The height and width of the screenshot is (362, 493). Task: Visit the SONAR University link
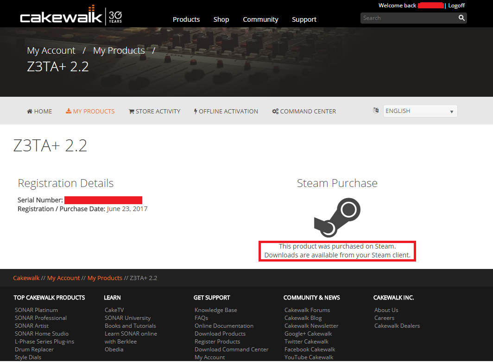127,318
